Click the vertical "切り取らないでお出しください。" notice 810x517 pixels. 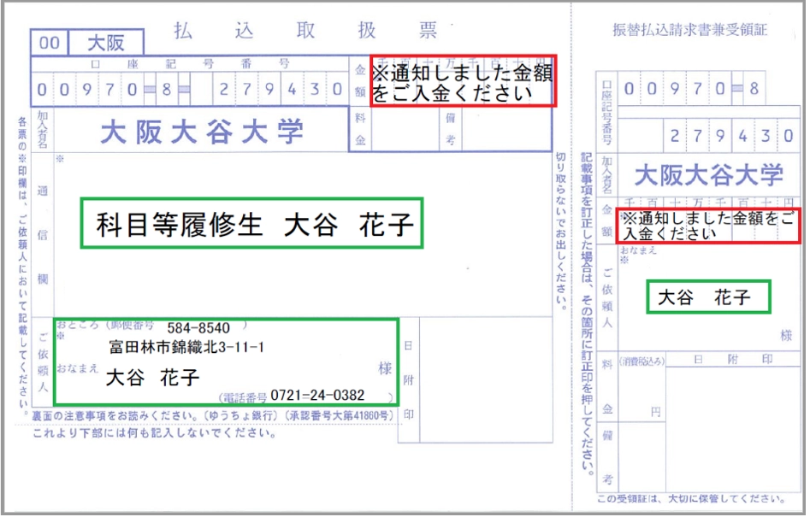561,230
